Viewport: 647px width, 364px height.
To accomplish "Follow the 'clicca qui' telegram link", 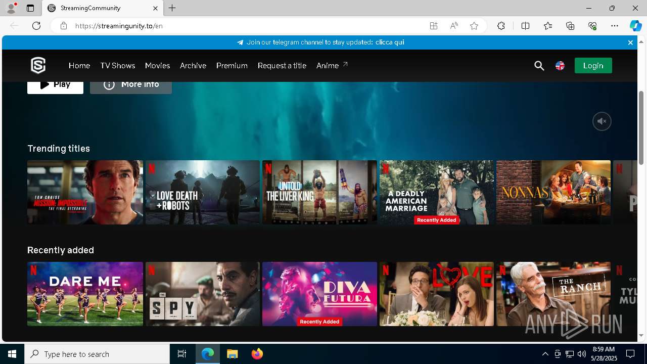I will [390, 42].
